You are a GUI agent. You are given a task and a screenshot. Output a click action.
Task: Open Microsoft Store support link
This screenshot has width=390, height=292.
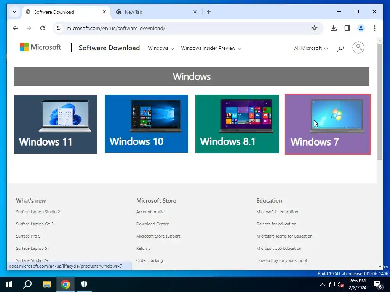point(158,236)
